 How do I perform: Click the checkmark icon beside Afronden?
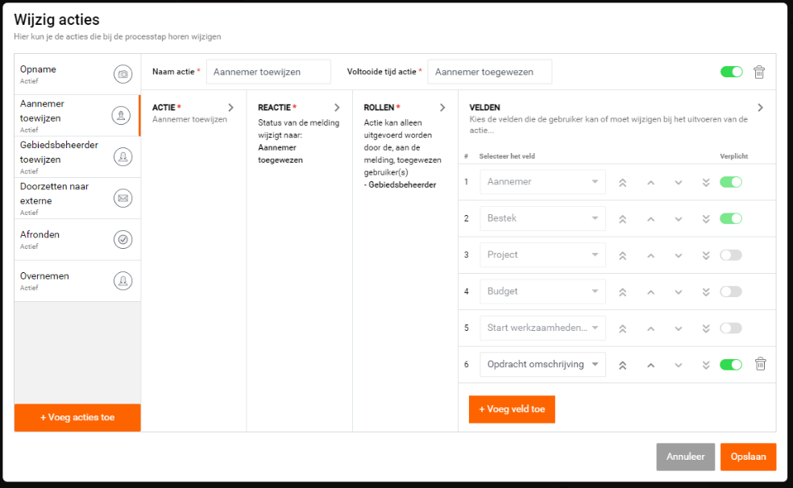122,239
